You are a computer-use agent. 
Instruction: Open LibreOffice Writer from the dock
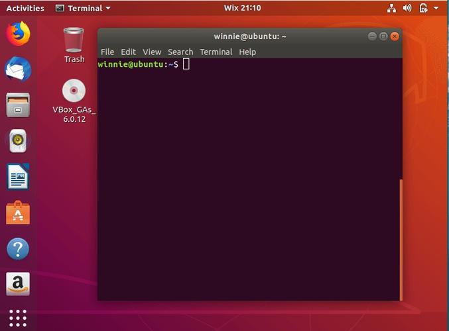click(18, 176)
